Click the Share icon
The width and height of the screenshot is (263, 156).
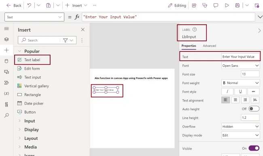pyautogui.click(x=194, y=5)
